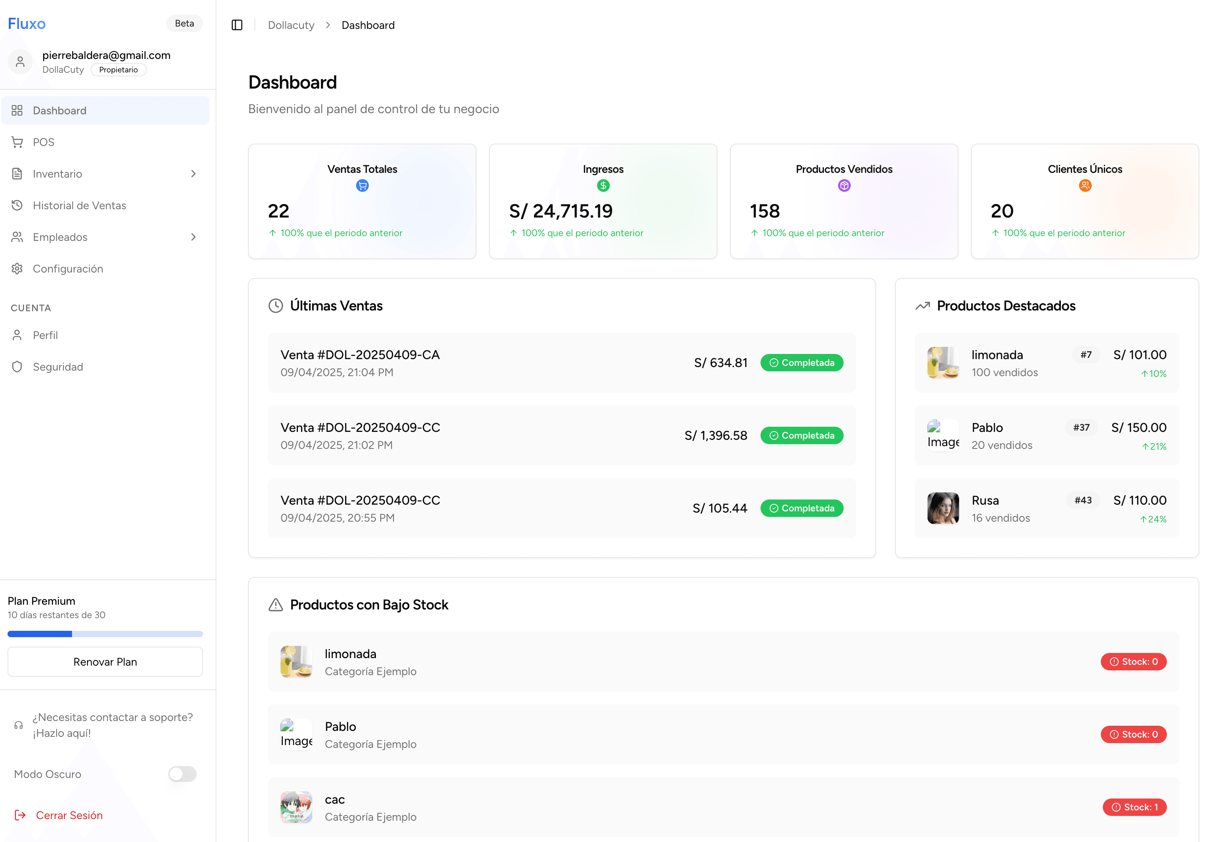Go to Historial de Ventas
The height and width of the screenshot is (842, 1231).
pyautogui.click(x=105, y=206)
